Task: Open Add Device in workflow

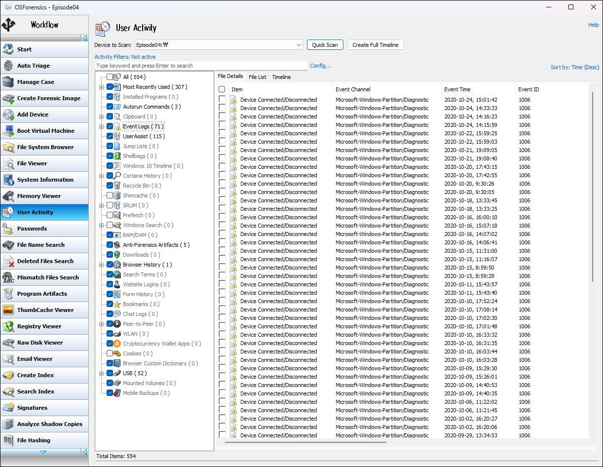Action: pyautogui.click(x=44, y=115)
